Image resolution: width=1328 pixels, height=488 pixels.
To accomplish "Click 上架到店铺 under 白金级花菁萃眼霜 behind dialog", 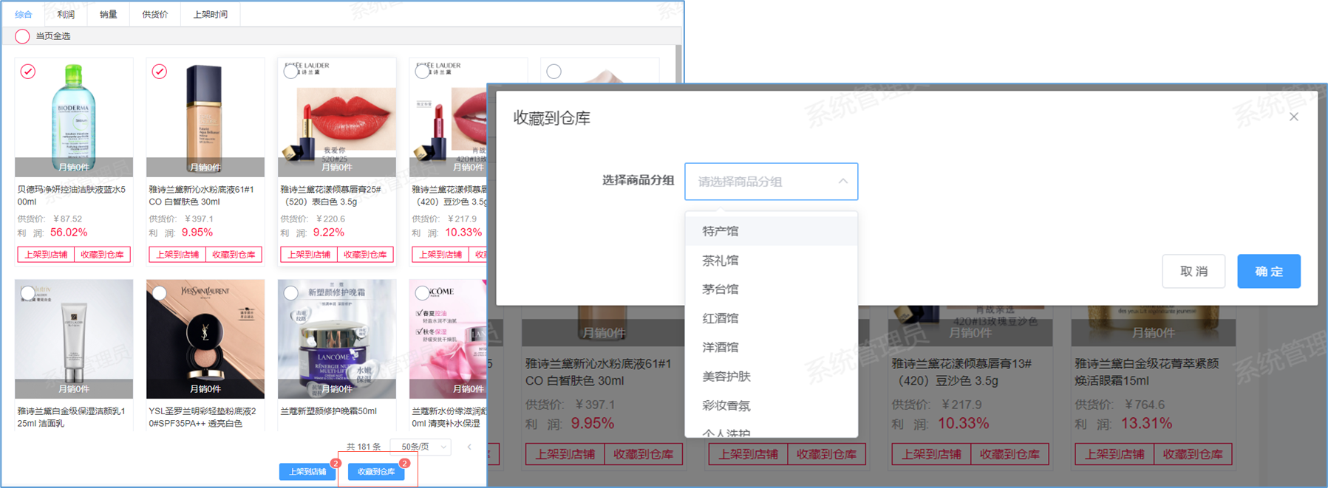I will coord(1114,455).
